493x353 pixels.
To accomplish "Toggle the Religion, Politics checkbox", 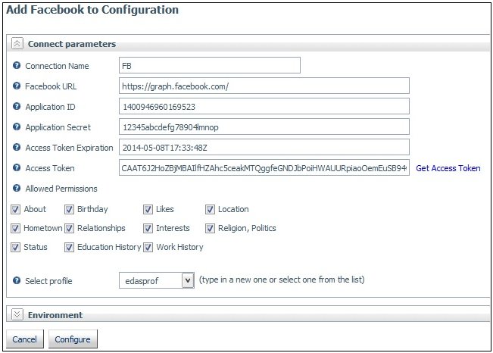I will pos(210,229).
